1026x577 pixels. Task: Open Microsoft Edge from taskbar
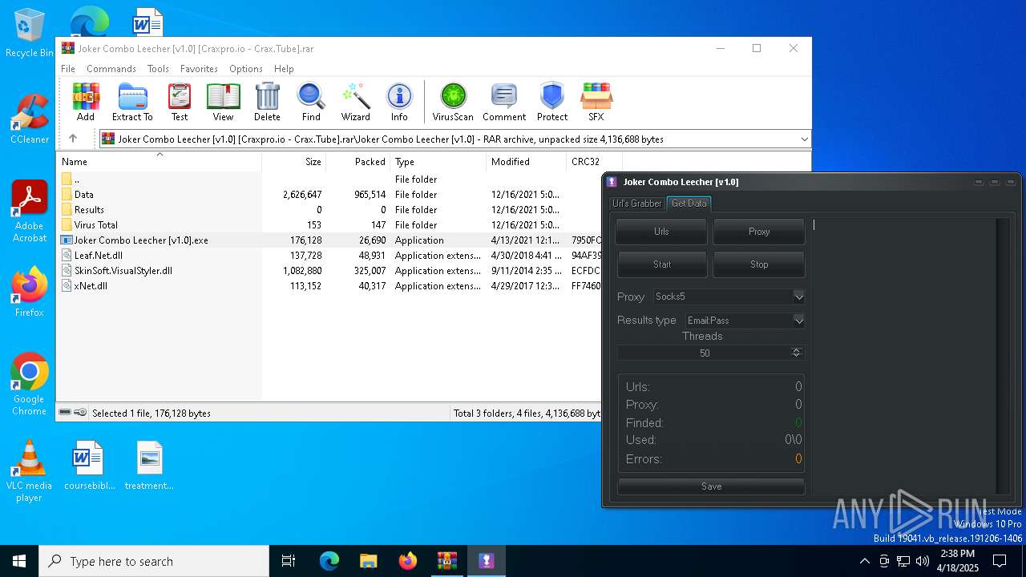click(329, 561)
